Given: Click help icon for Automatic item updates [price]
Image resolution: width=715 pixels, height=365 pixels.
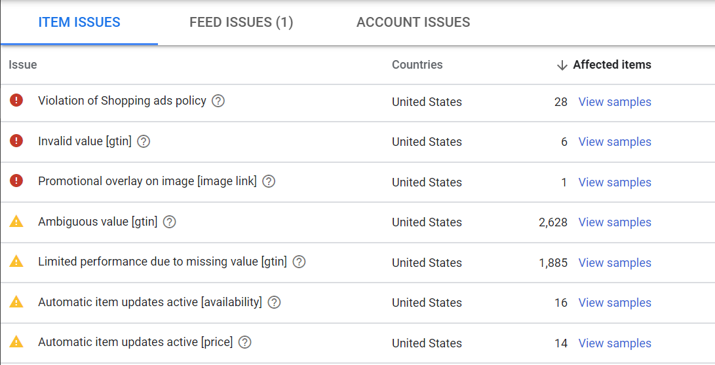Looking at the screenshot, I should 244,342.
